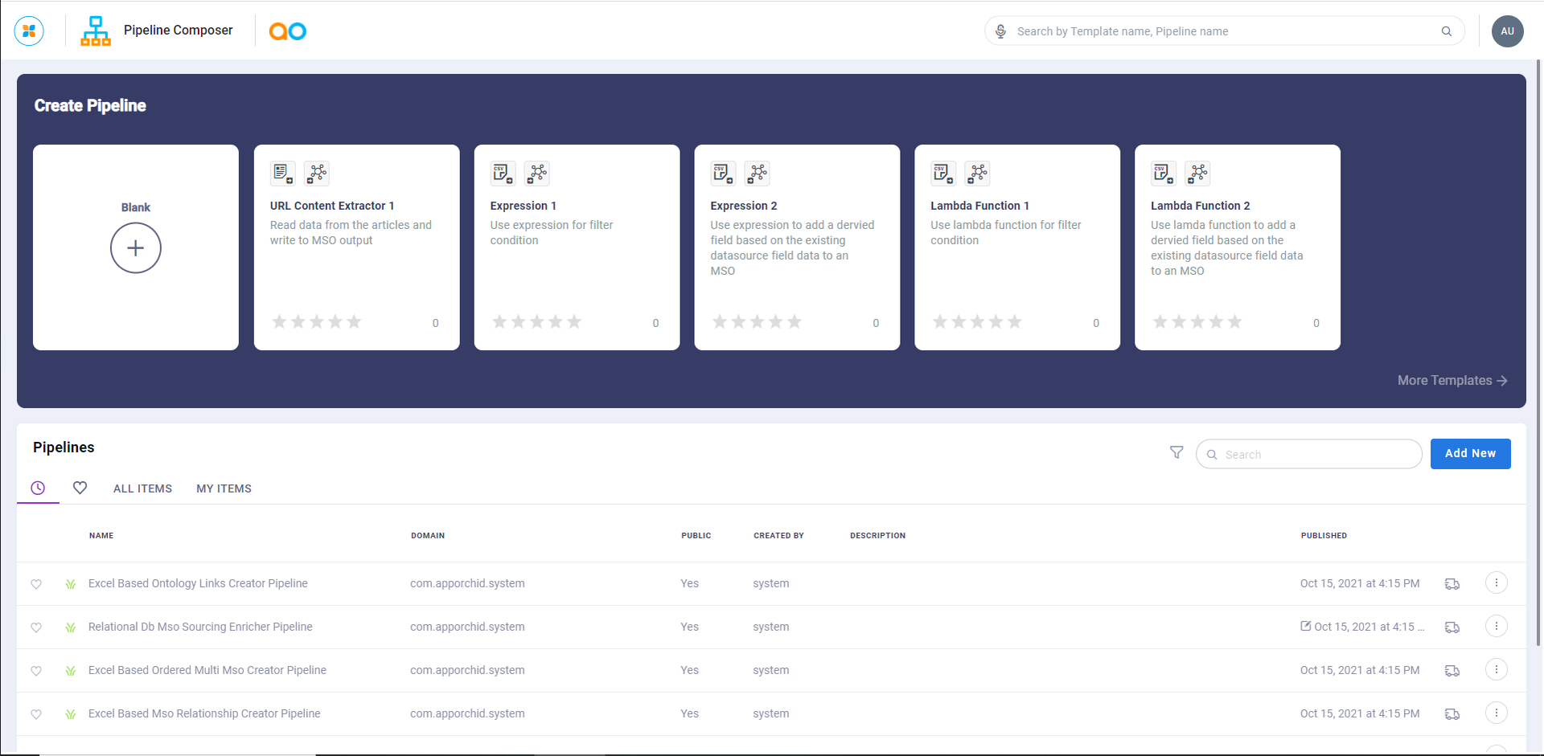Viewport: 1544px width, 756px height.
Task: Rate URL Content Extractor 1 five stars
Action: (x=354, y=322)
